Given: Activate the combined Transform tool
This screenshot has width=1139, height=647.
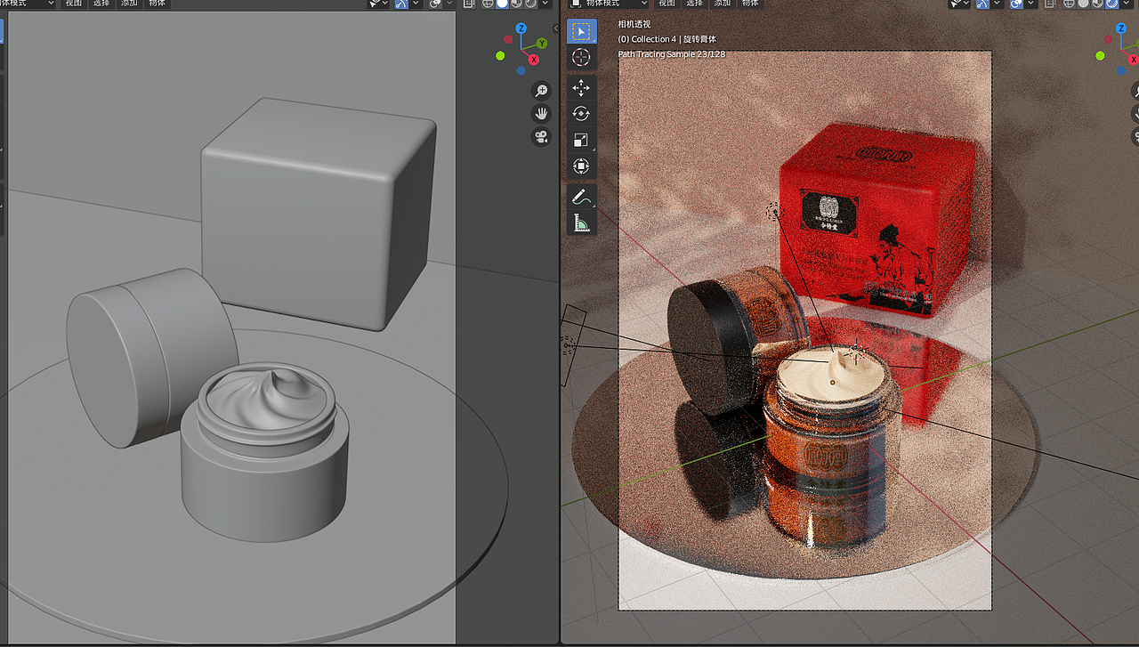Looking at the screenshot, I should 581,166.
